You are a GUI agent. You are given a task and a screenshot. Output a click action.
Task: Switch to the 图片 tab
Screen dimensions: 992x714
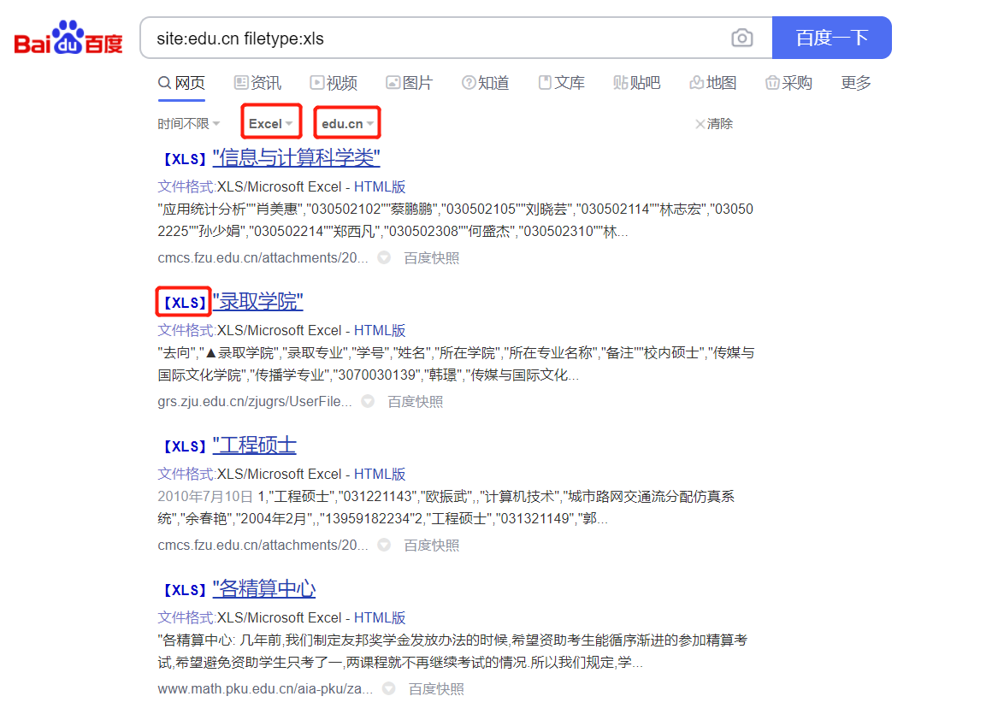coord(410,83)
